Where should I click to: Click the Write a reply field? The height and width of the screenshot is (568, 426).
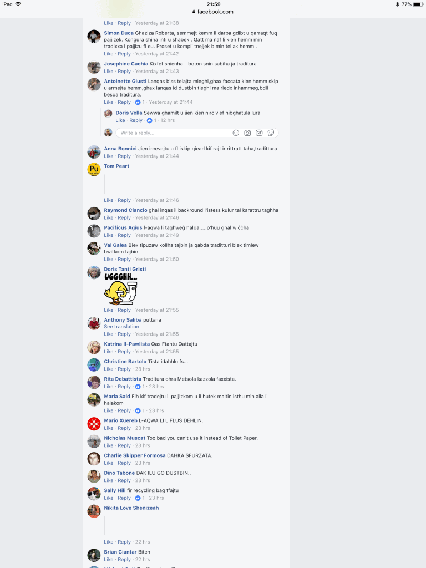click(174, 133)
